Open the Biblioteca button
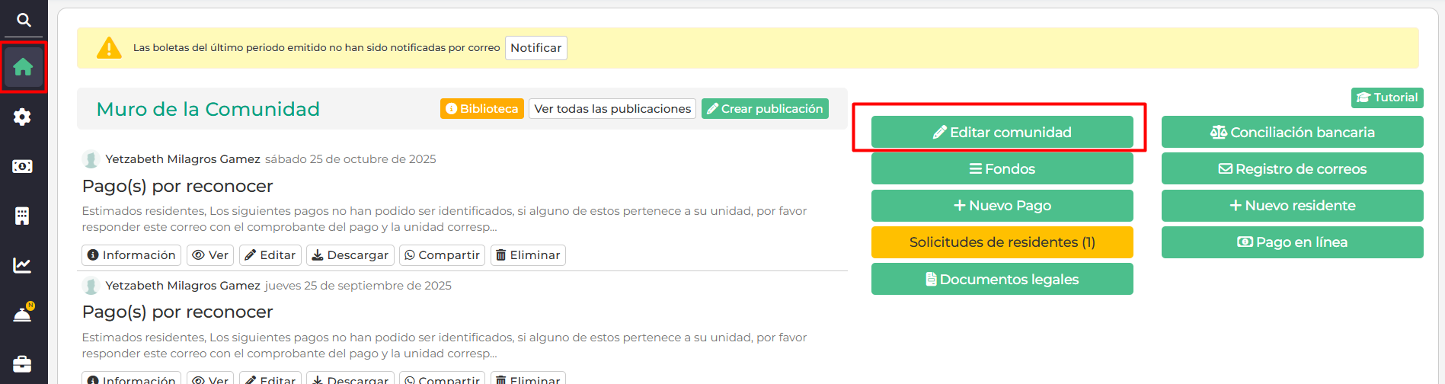 tap(481, 109)
